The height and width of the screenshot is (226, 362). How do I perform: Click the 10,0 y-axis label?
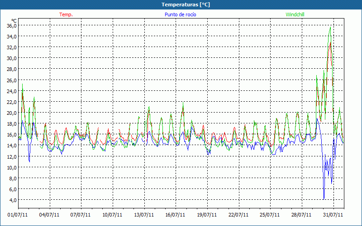click(11, 167)
